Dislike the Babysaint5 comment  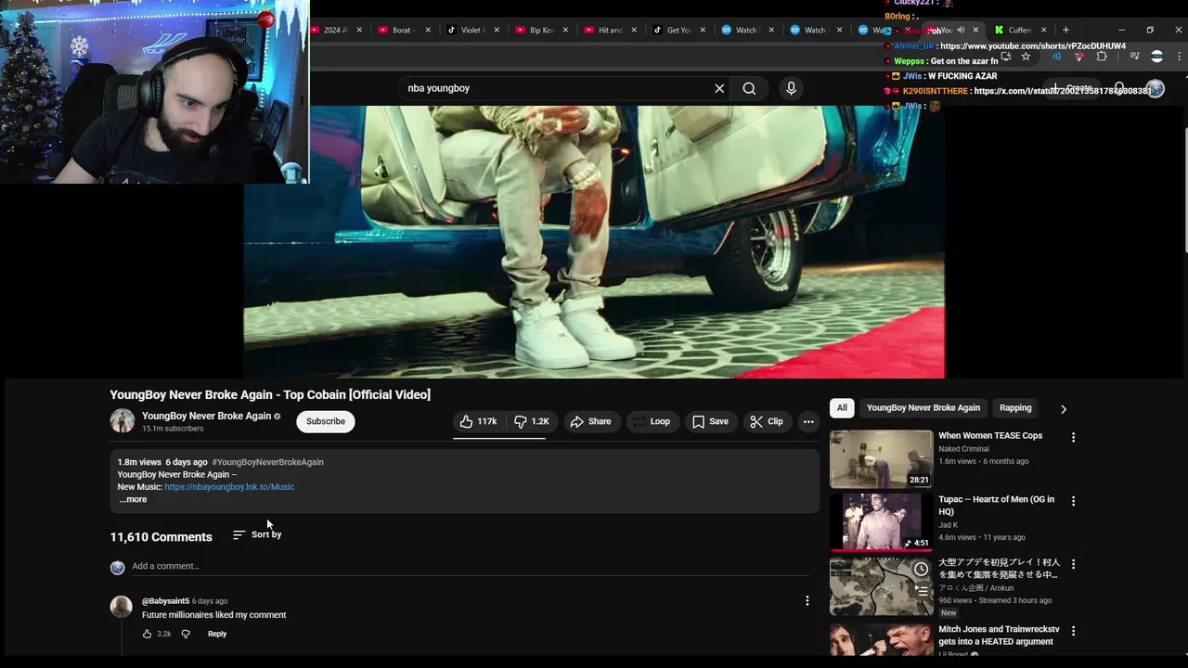coord(186,634)
